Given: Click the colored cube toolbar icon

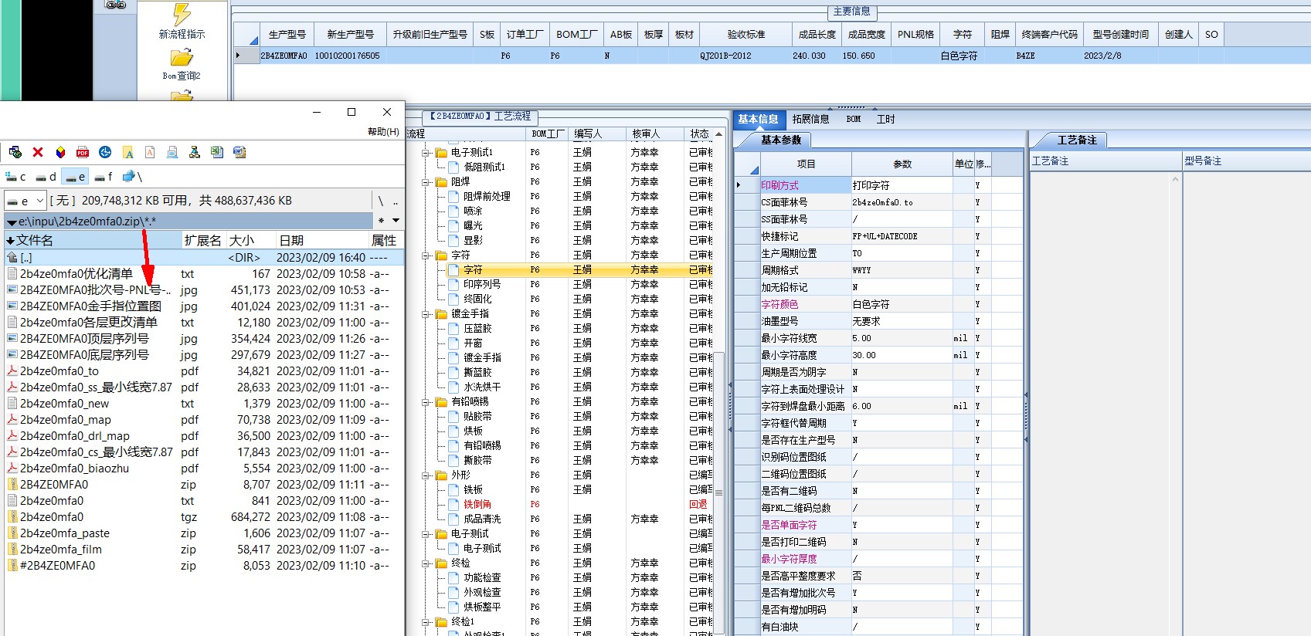Looking at the screenshot, I should pyautogui.click(x=60, y=152).
